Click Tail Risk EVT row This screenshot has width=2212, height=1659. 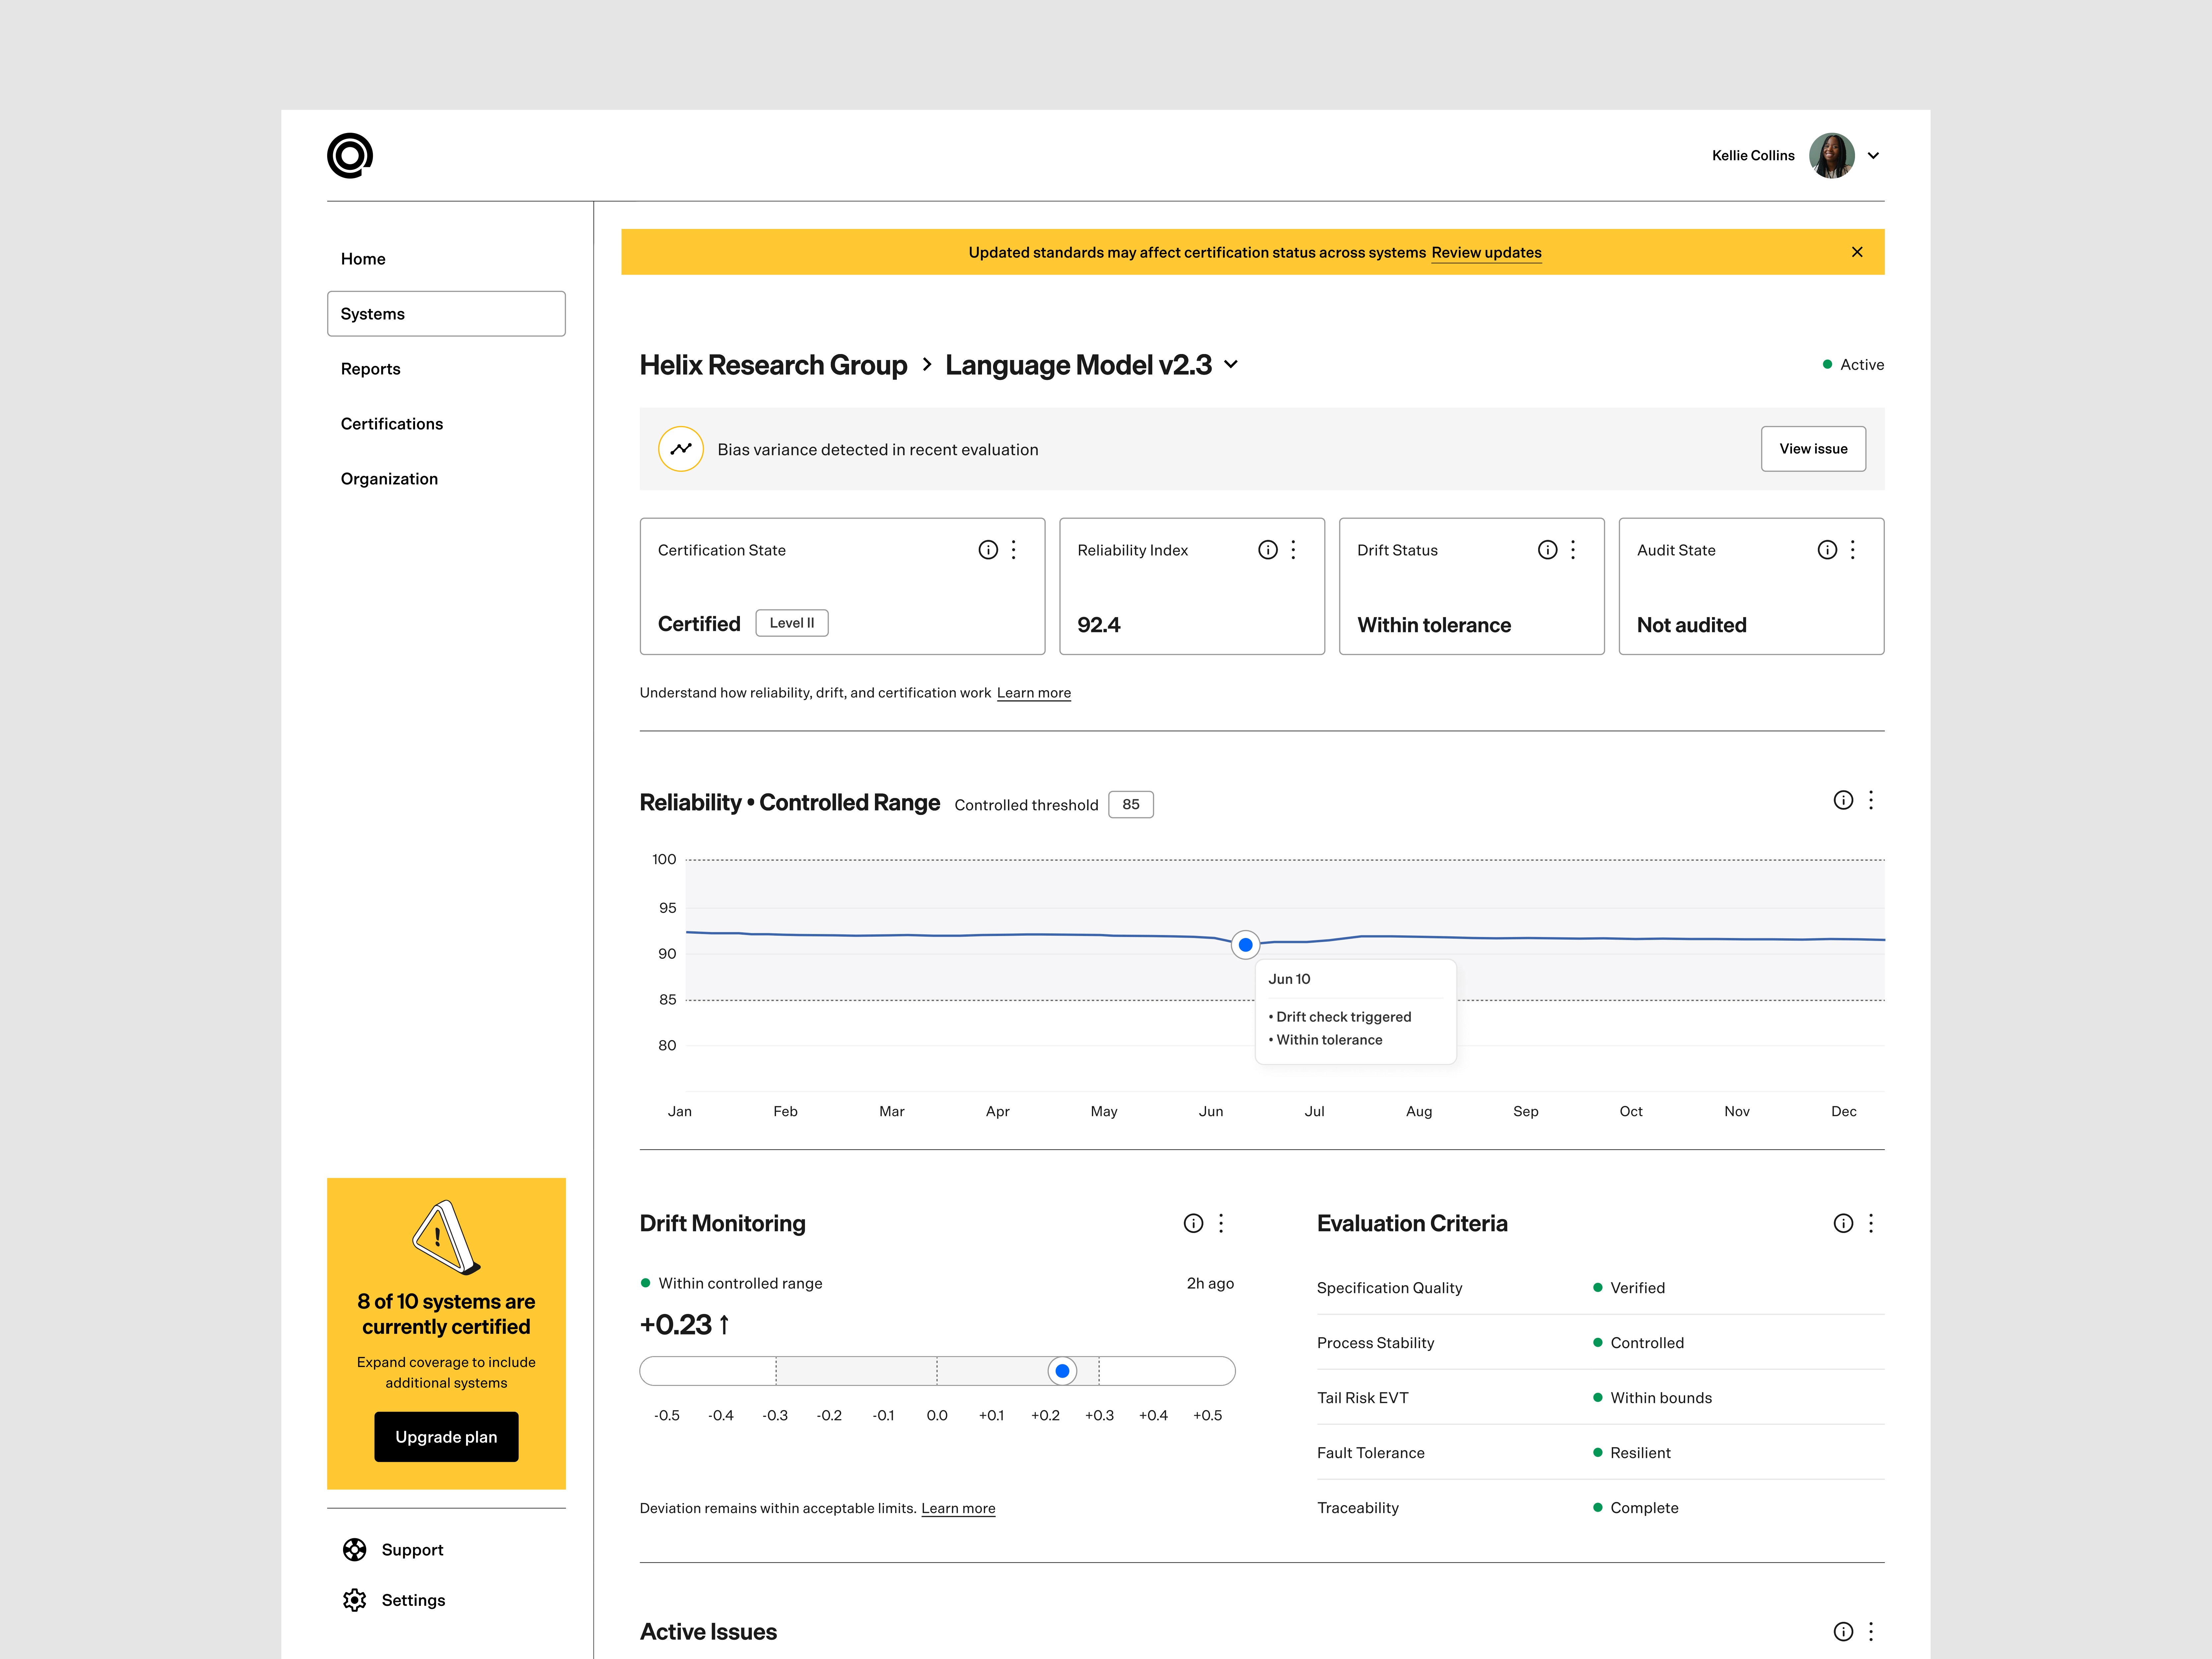coord(1600,1398)
